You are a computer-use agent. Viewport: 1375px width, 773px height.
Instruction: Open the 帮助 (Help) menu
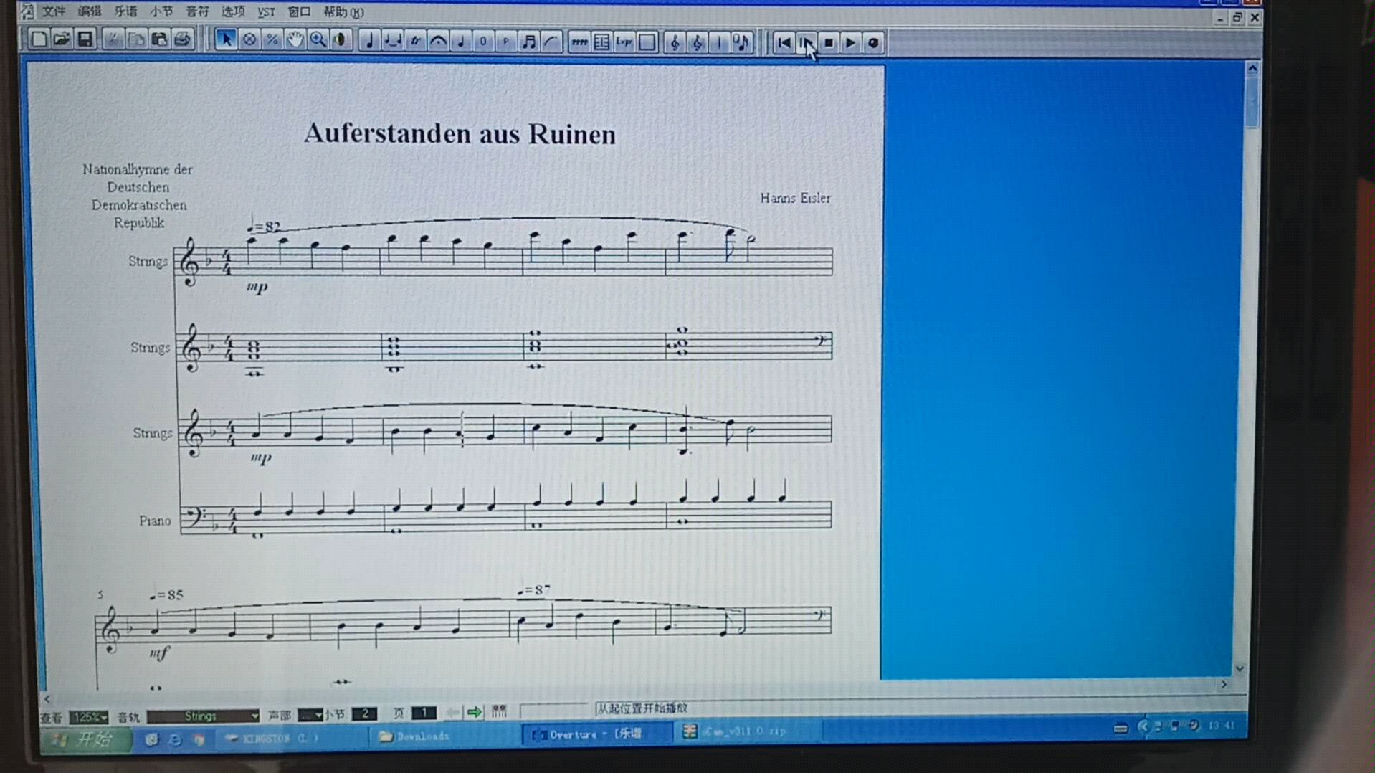343,12
